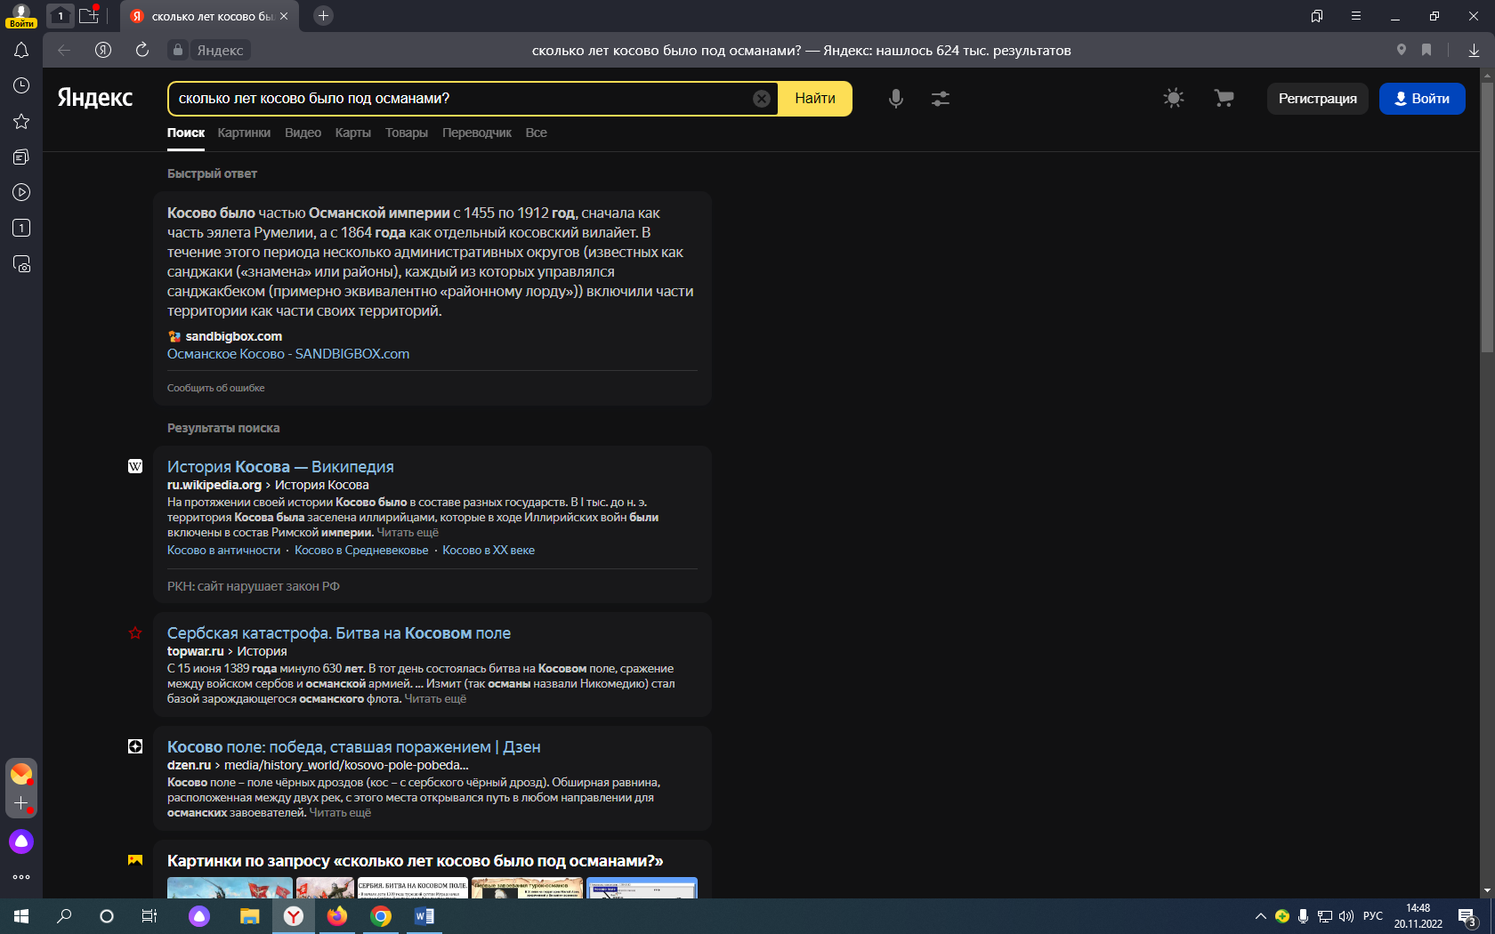Image resolution: width=1495 pixels, height=934 pixels.
Task: Open tabs counter icon in sidebar
Action: 21,228
